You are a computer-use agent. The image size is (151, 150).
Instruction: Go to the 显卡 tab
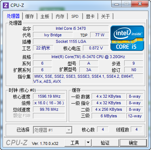coord(90,16)
